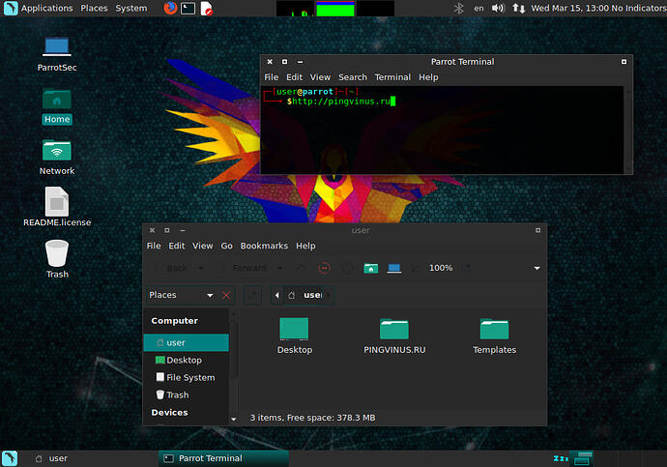
Task: Click the 100% zoom level button
Action: 441,268
